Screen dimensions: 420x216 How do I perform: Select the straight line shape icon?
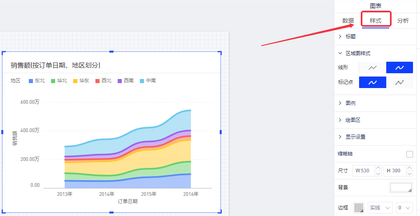(372, 67)
